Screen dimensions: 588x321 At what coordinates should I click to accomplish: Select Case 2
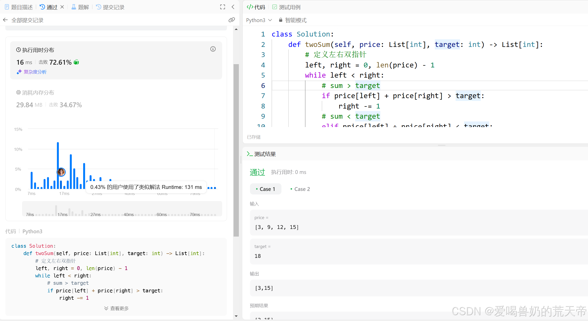(300, 189)
